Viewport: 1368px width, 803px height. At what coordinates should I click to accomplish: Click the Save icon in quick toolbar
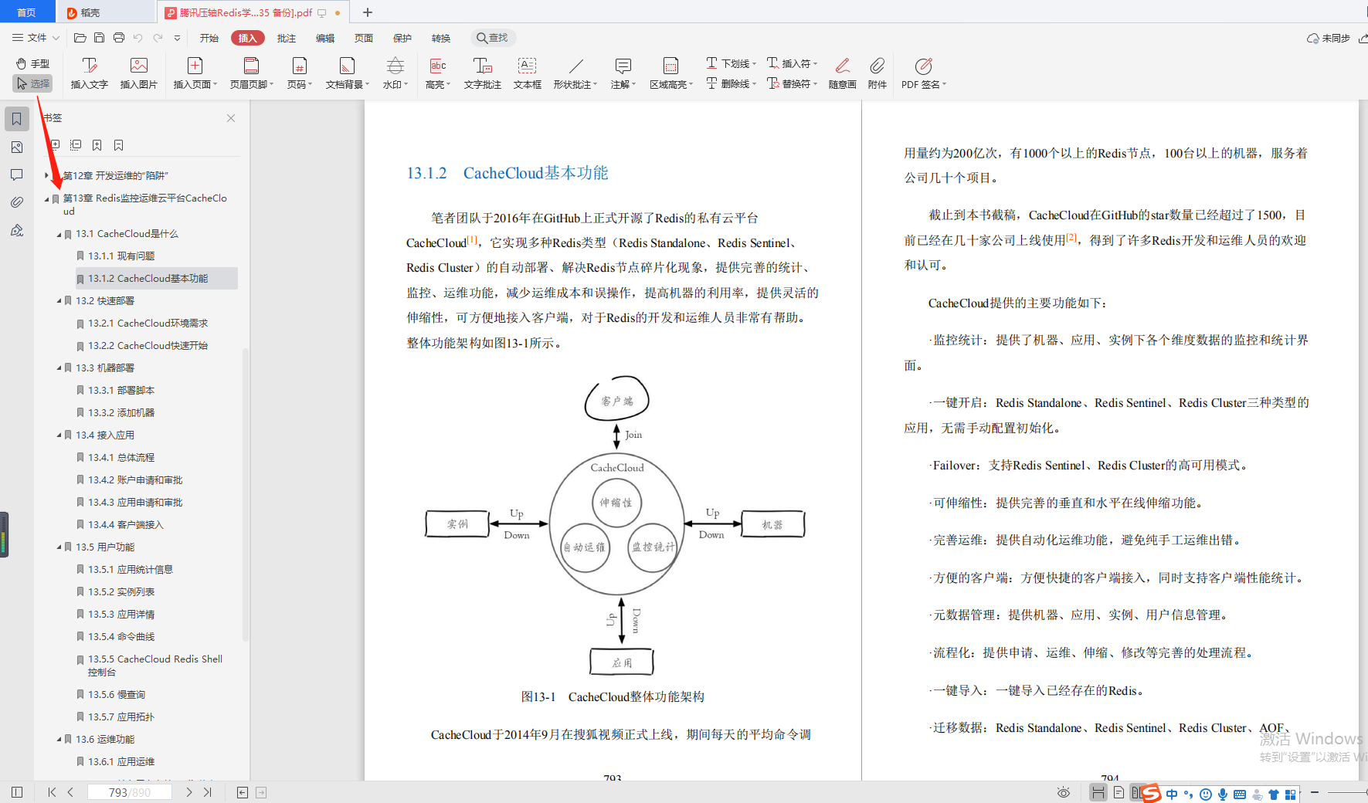[99, 37]
